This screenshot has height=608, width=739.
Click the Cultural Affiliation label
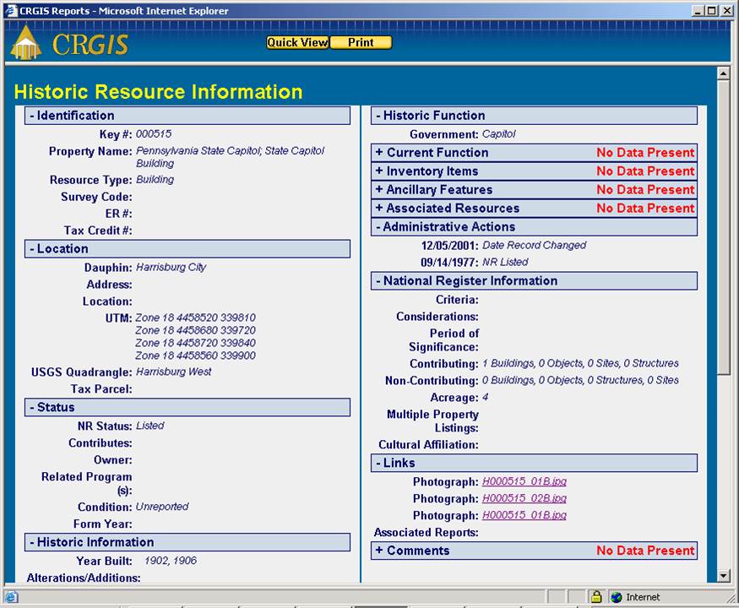tap(428, 445)
